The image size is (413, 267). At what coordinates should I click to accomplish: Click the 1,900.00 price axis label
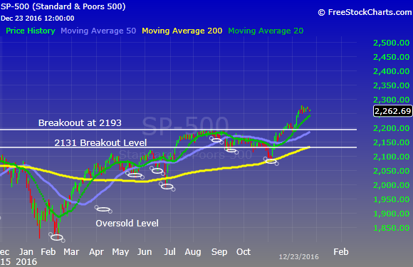pos(392,214)
